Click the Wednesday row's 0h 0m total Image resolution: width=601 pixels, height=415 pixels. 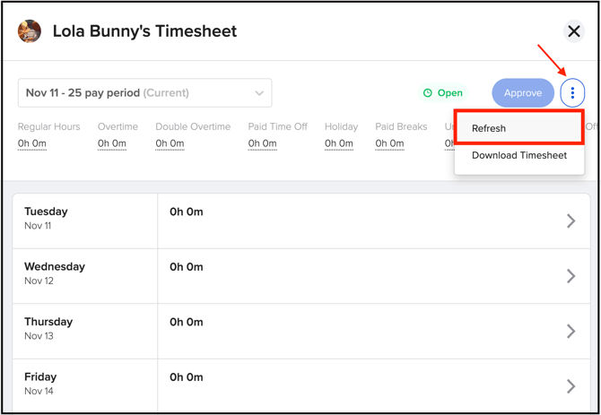pyautogui.click(x=187, y=267)
